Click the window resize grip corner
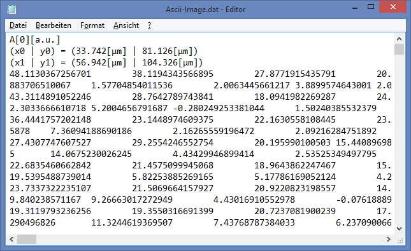Viewport: 411px width, 251px height. pos(400,240)
